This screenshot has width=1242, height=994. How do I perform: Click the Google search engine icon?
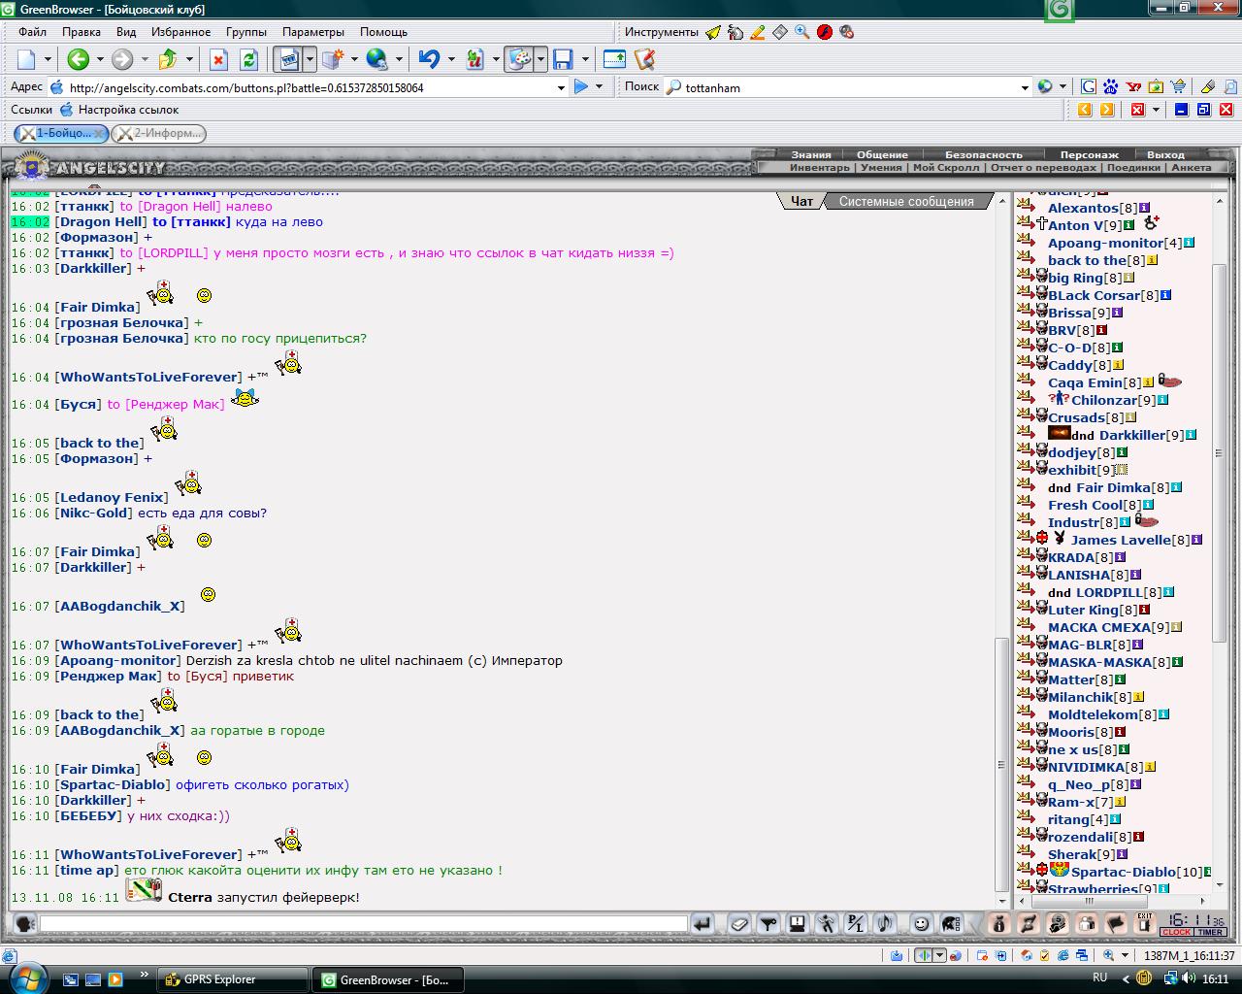pyautogui.click(x=1089, y=86)
